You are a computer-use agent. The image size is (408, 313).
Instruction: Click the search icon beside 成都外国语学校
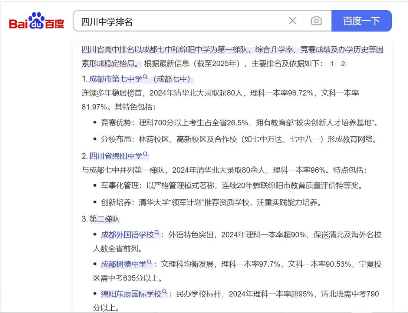pyautogui.click(x=157, y=233)
